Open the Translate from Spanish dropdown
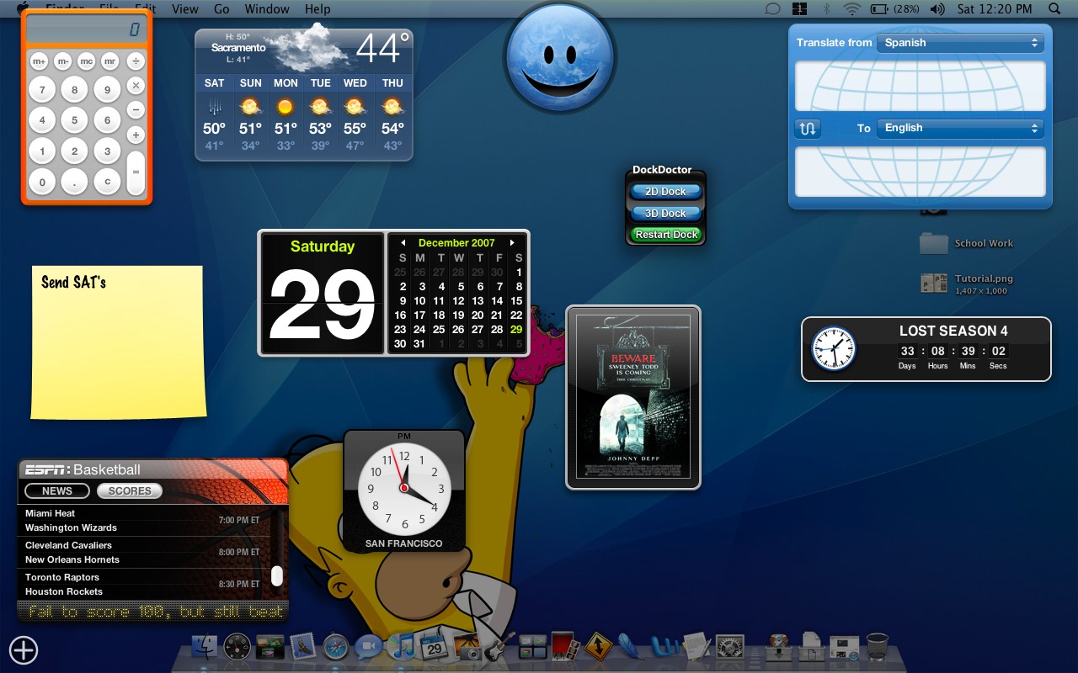Viewport: 1078px width, 673px height. 960,42
